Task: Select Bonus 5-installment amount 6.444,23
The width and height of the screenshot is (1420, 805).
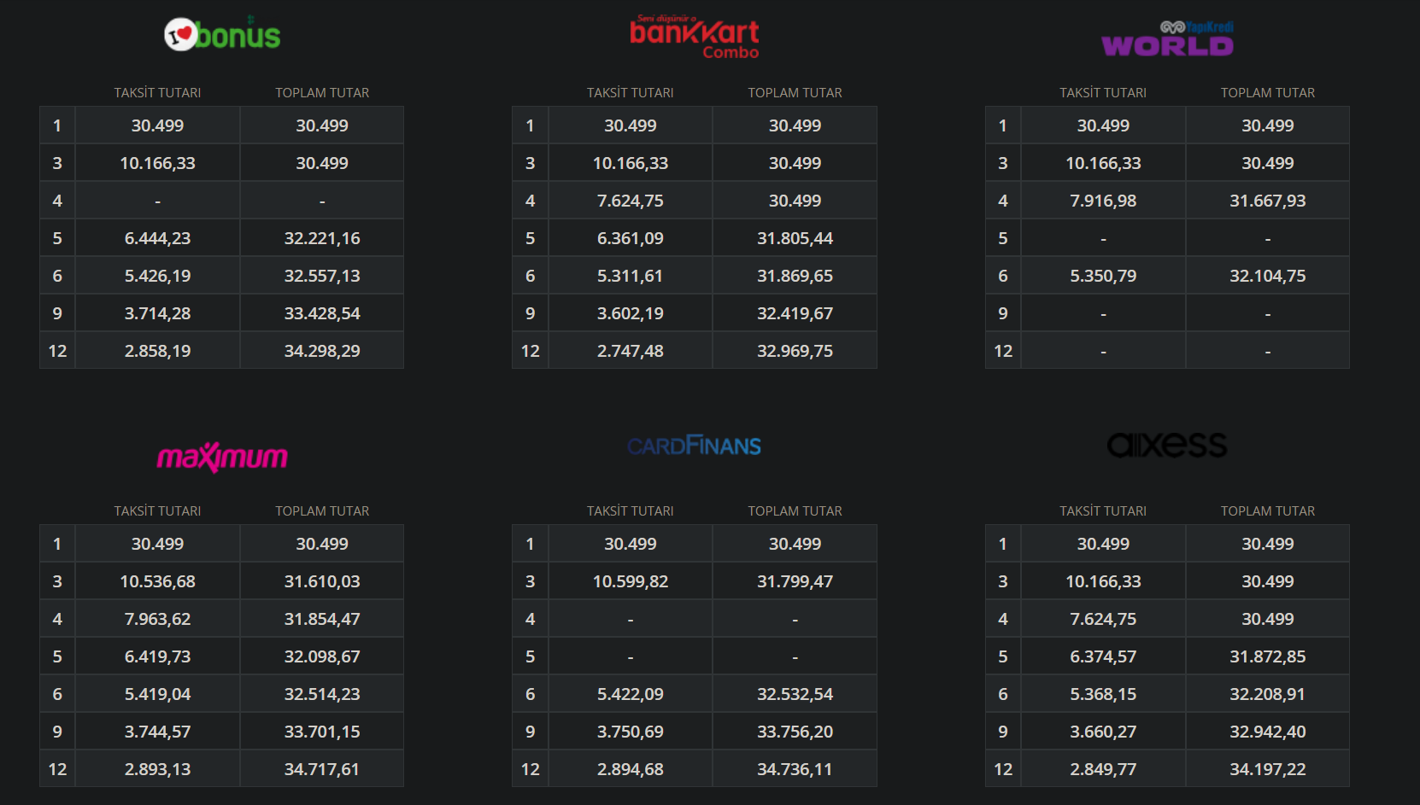Action: coord(157,238)
